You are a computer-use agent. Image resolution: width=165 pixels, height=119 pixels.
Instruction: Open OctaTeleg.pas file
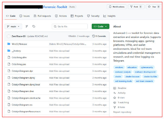tap(19, 64)
